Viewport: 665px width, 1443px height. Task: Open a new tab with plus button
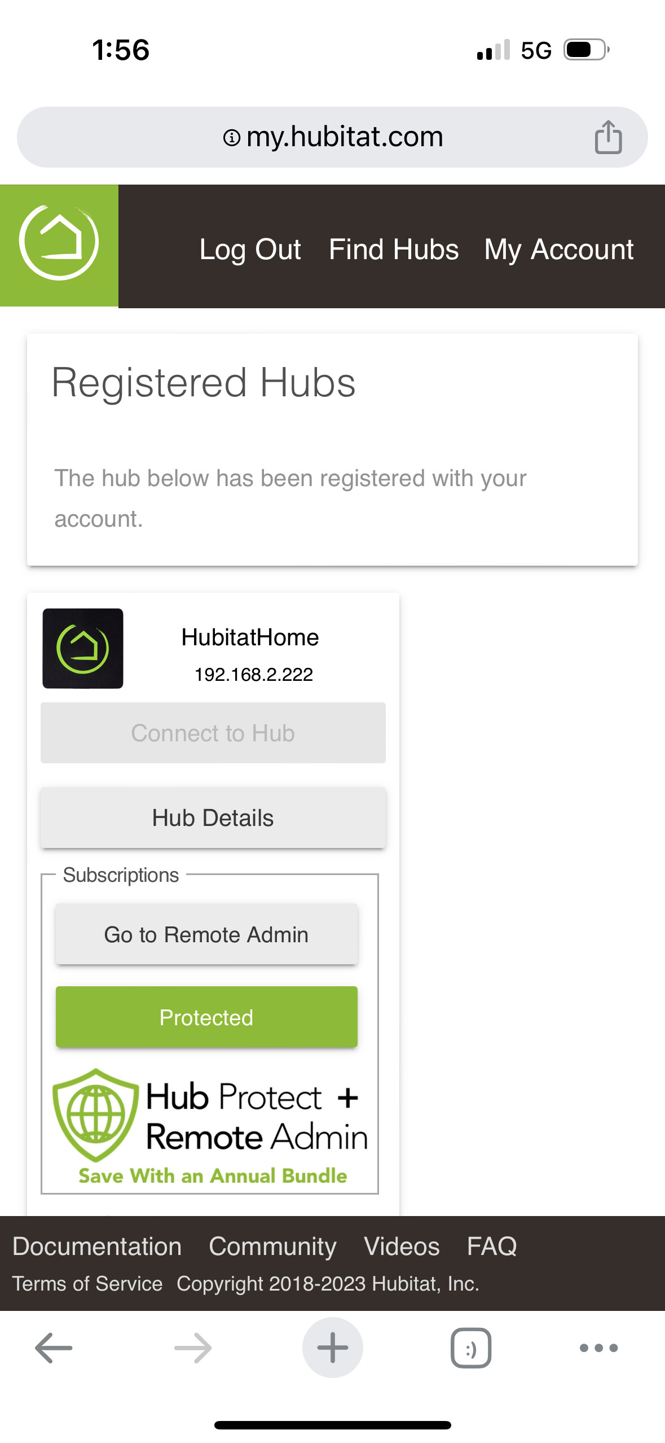[332, 1348]
